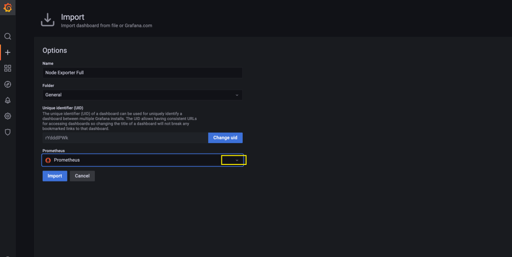Viewport: 512px width, 257px height.
Task: Open the Dashboards grid icon in sidebar
Action: click(x=8, y=69)
